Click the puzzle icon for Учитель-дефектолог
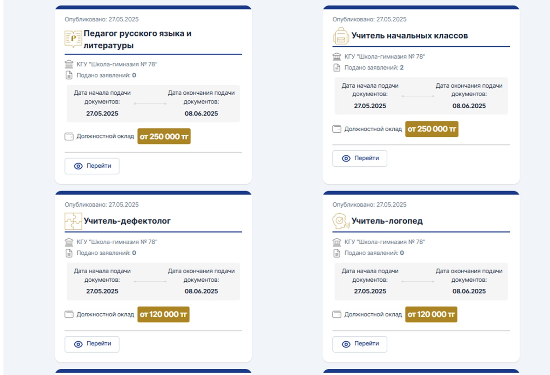 (x=73, y=221)
